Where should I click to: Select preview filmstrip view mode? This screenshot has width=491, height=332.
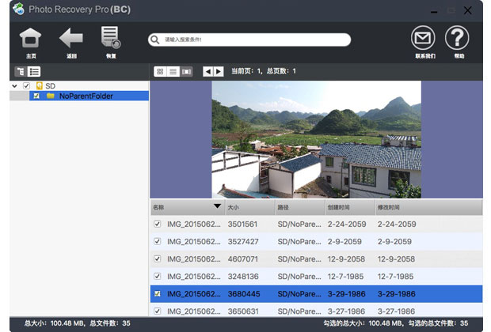(186, 72)
